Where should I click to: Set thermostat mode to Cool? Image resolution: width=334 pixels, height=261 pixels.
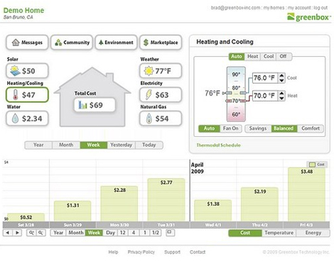click(x=269, y=56)
